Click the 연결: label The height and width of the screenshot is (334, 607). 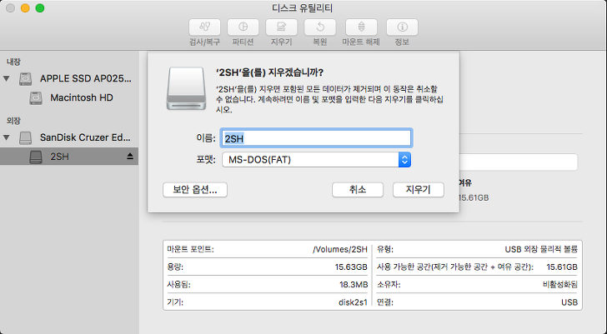pos(385,302)
